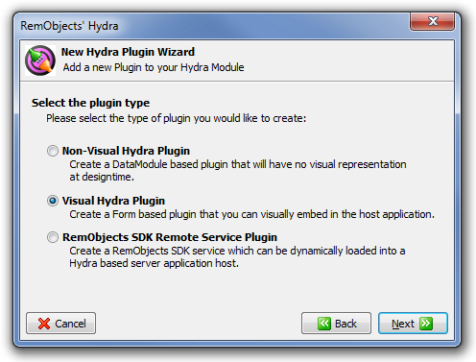The image size is (476, 362).
Task: Click "Add a new Plugin to your Hydra Module" text
Action: 154,67
